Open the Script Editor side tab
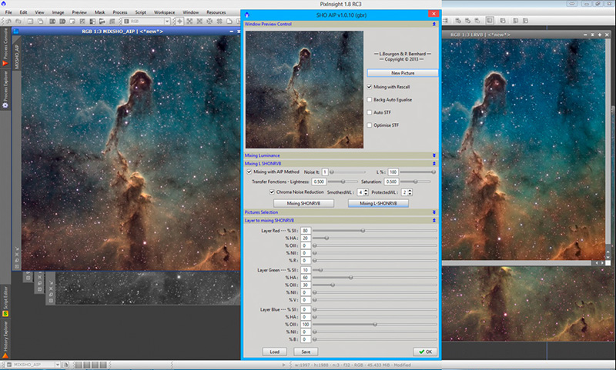The height and width of the screenshot is (370, 616). 6,301
